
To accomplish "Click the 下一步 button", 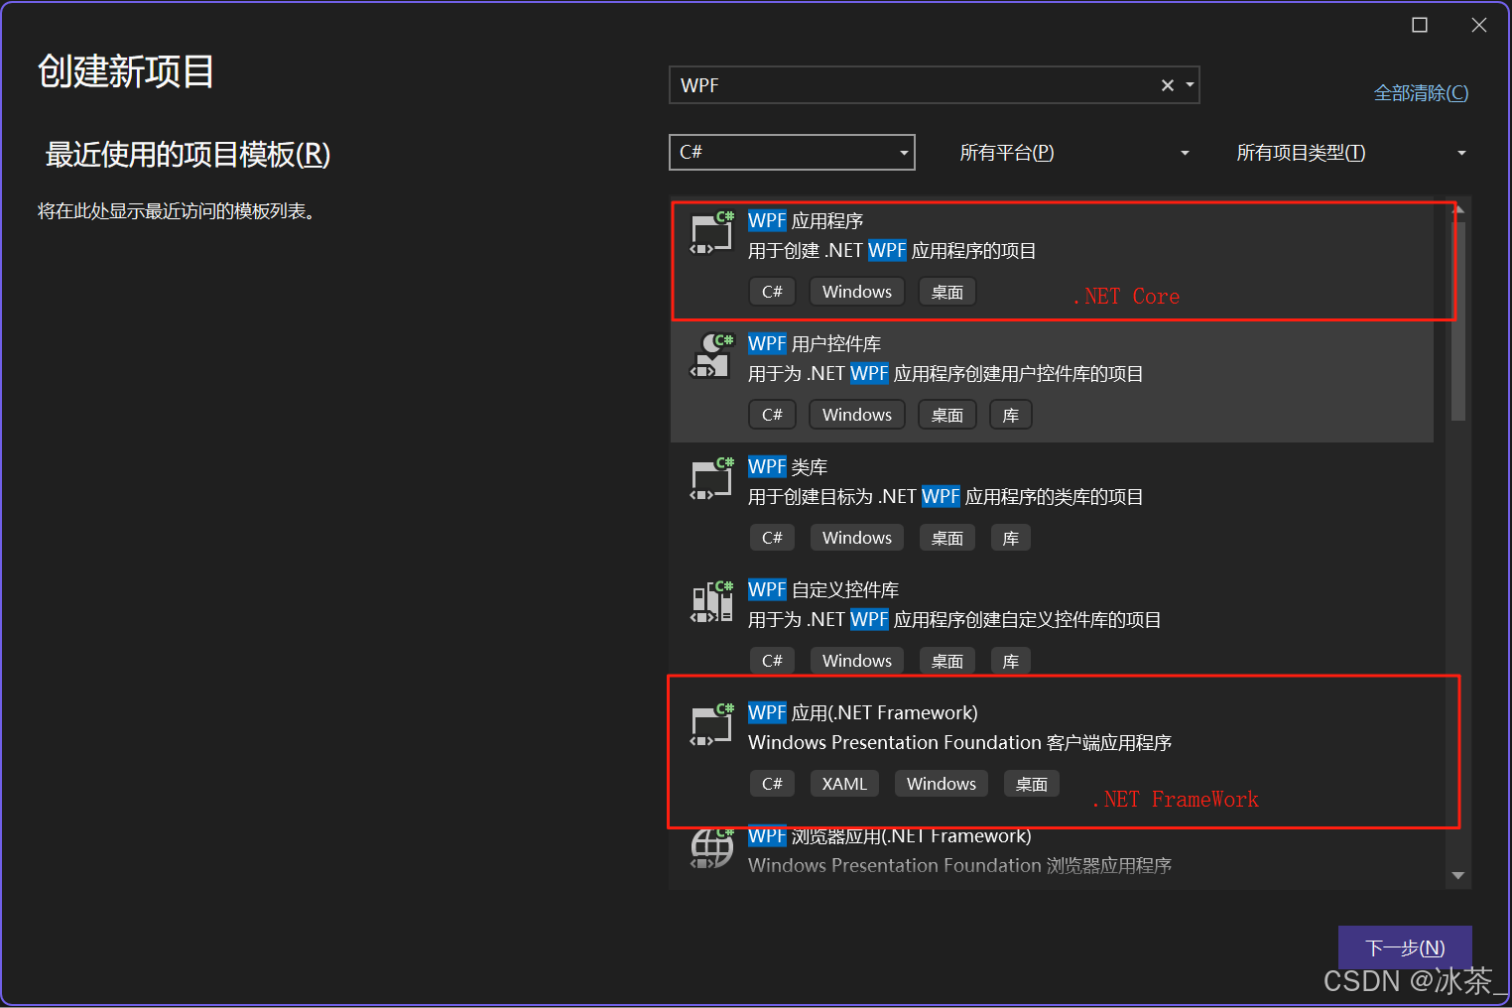I will (1405, 947).
